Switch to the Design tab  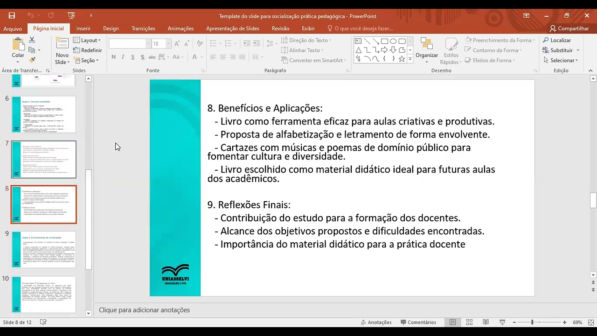tap(111, 28)
